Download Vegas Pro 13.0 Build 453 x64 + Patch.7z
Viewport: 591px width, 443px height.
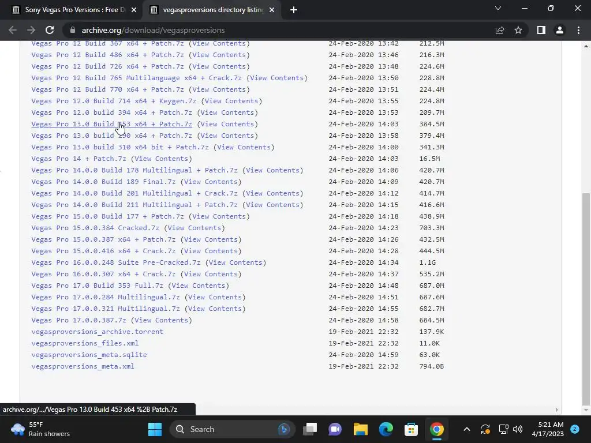pyautogui.click(x=111, y=124)
